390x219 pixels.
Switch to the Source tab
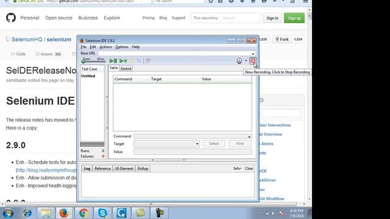pyautogui.click(x=126, y=68)
